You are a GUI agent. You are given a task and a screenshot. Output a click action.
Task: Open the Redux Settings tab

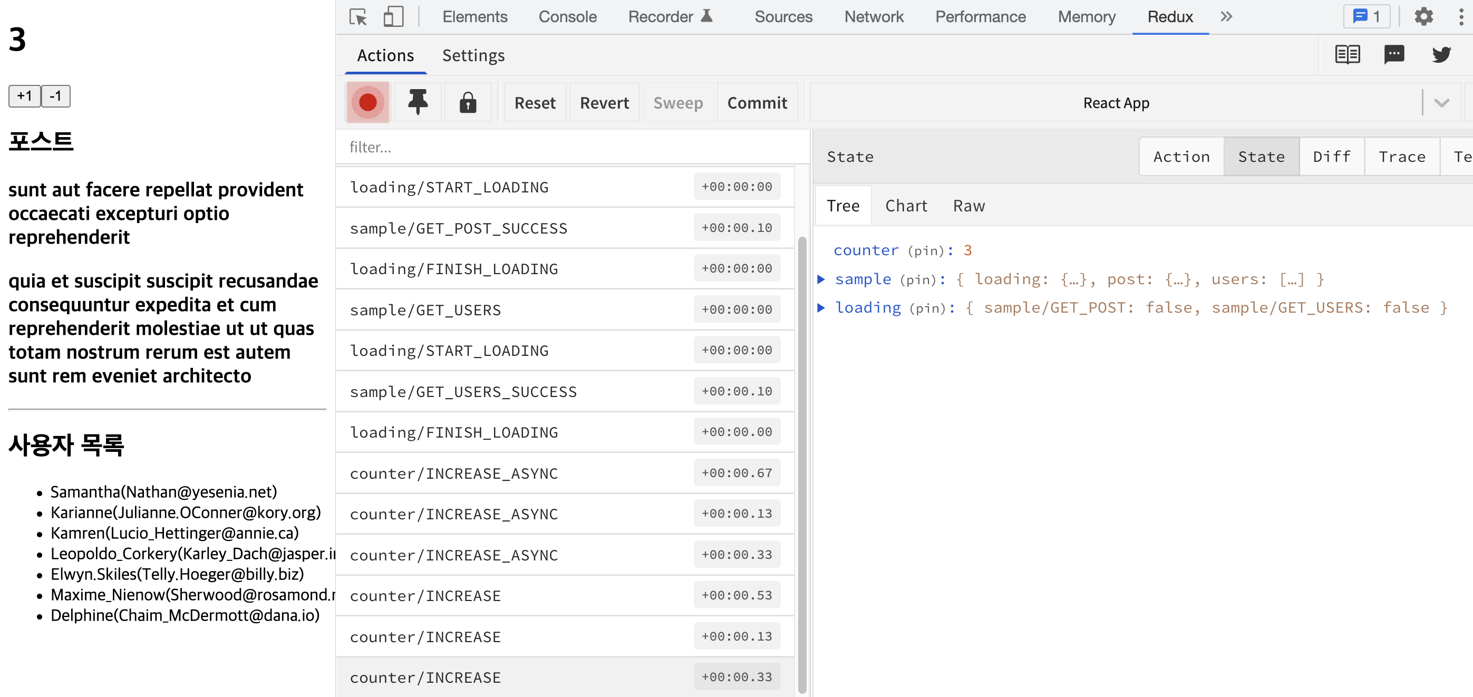[x=473, y=55]
